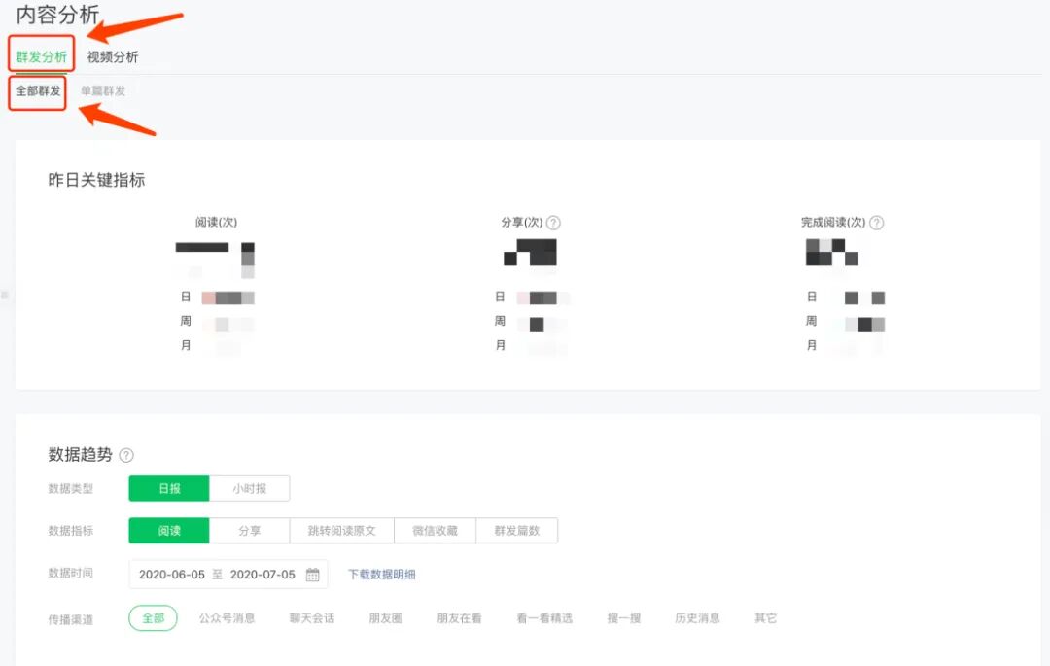Filter by 朋友在看 channel
The height and width of the screenshot is (666, 1050).
point(459,618)
